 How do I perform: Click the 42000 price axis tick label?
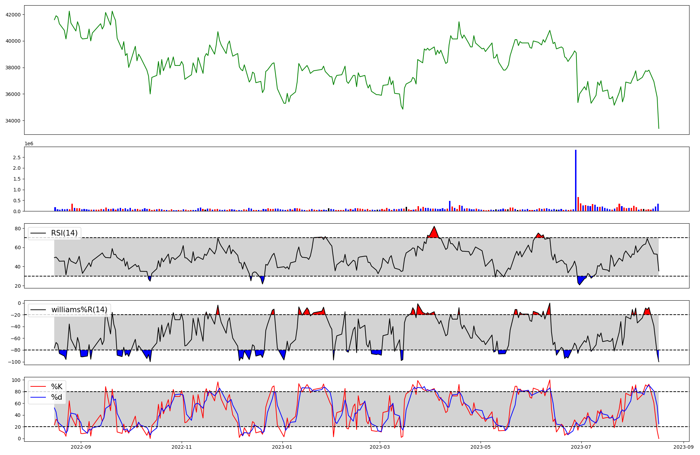pos(13,15)
